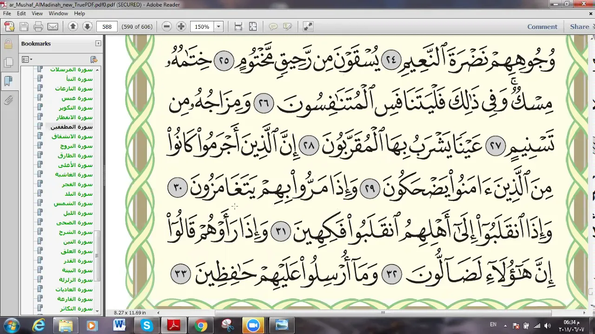Select the bookmark سورة الشمس
595x334 pixels.
coord(73,204)
